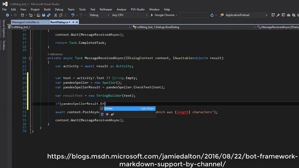The image size is (299, 168).
Task: Click the Cut scissors icon
Action: coord(56,15)
